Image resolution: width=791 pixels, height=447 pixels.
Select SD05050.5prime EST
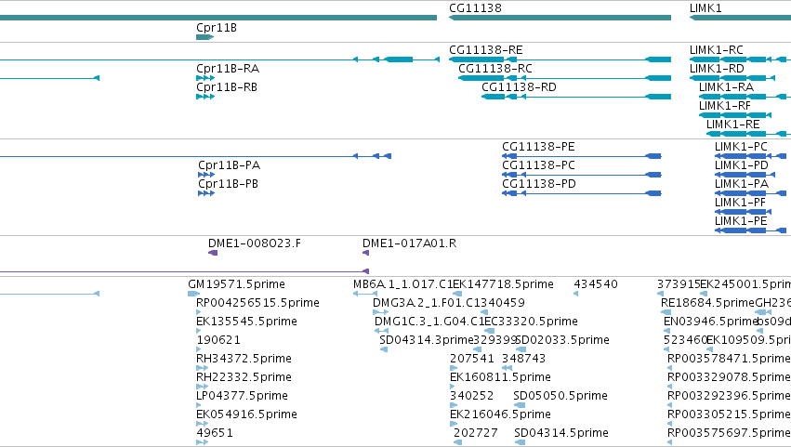coord(519,405)
